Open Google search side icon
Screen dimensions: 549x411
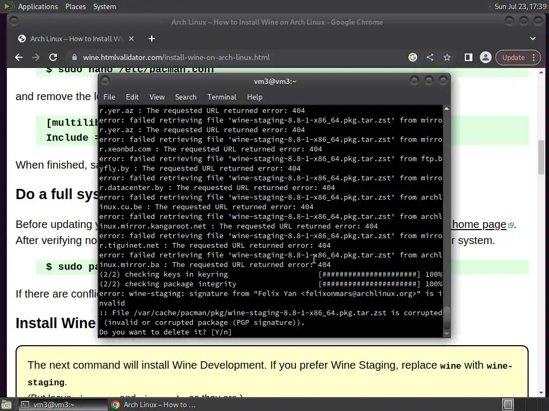[413, 57]
